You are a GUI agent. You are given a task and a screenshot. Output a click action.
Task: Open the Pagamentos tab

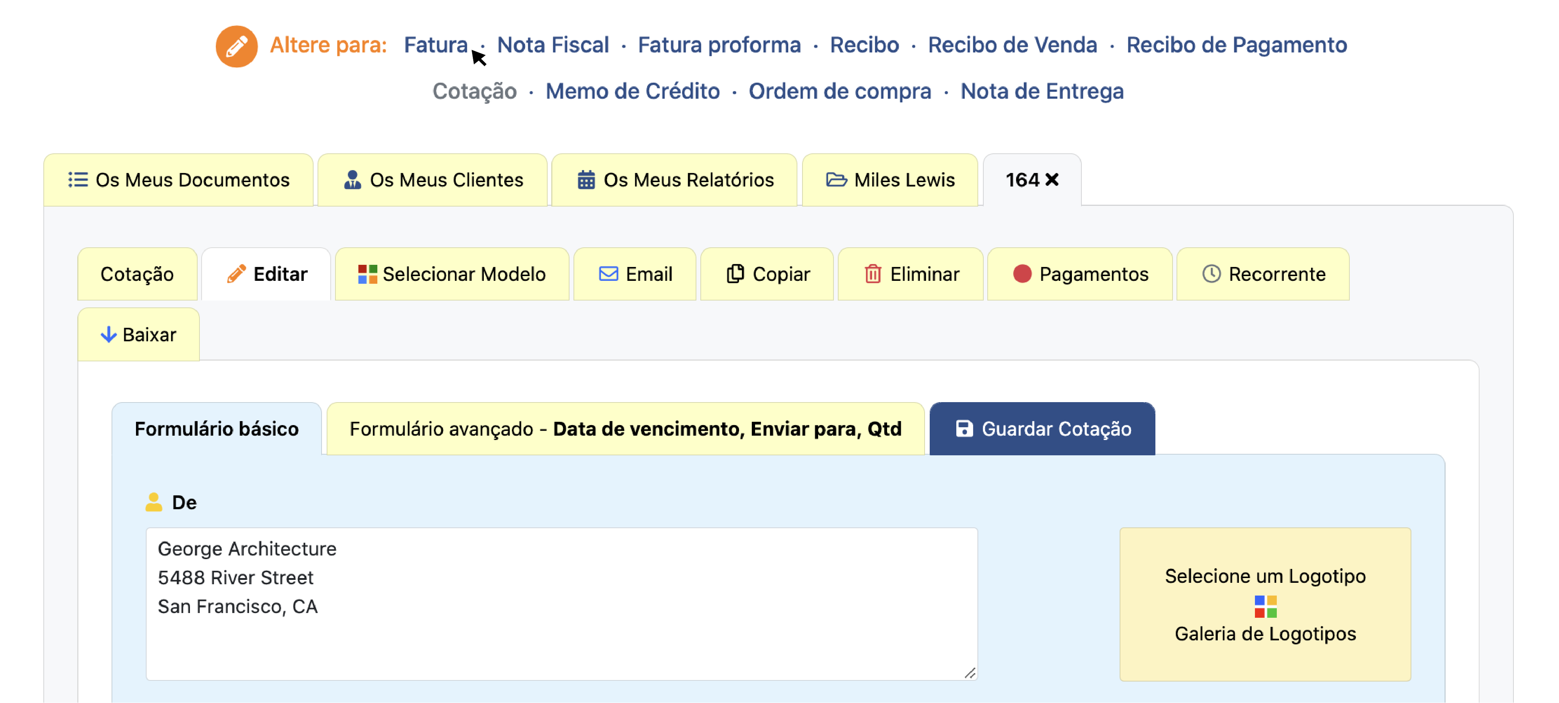[1080, 274]
